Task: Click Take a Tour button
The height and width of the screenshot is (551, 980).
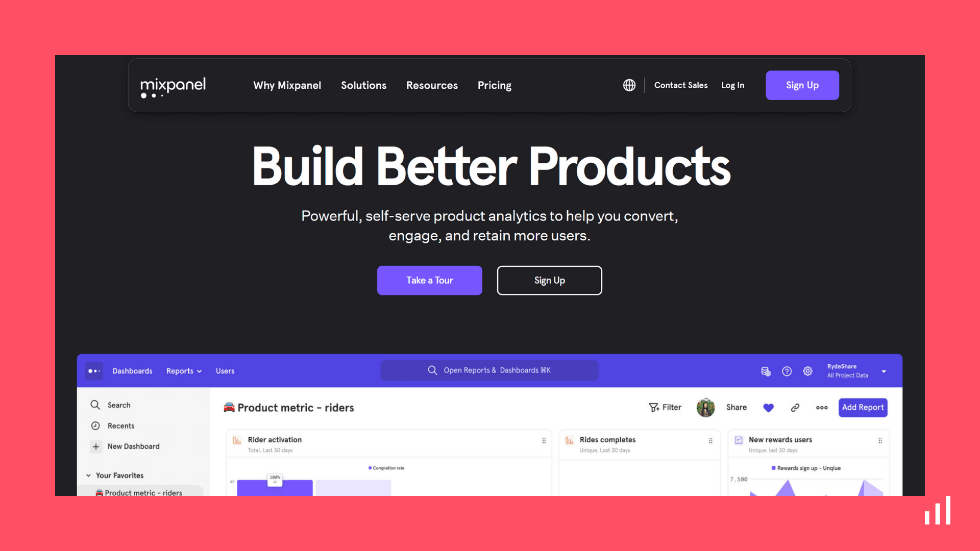Action: click(x=429, y=280)
